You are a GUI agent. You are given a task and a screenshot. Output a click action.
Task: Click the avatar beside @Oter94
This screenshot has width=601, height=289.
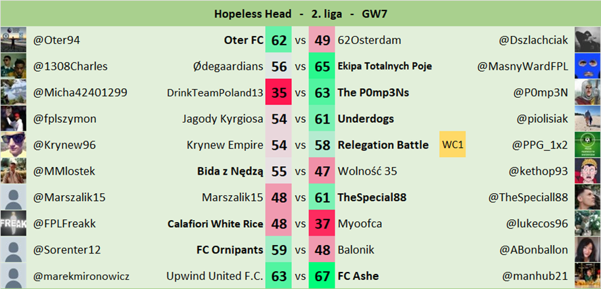[13, 40]
